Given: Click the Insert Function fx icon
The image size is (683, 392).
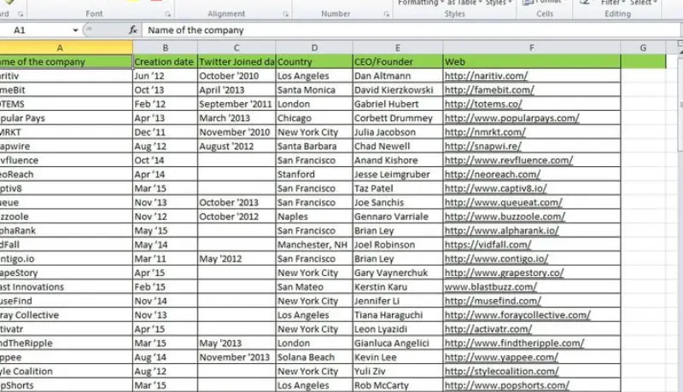Looking at the screenshot, I should [133, 30].
